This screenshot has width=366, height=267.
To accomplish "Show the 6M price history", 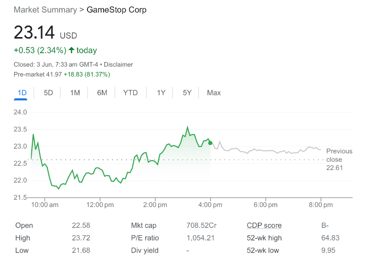I will tap(102, 93).
